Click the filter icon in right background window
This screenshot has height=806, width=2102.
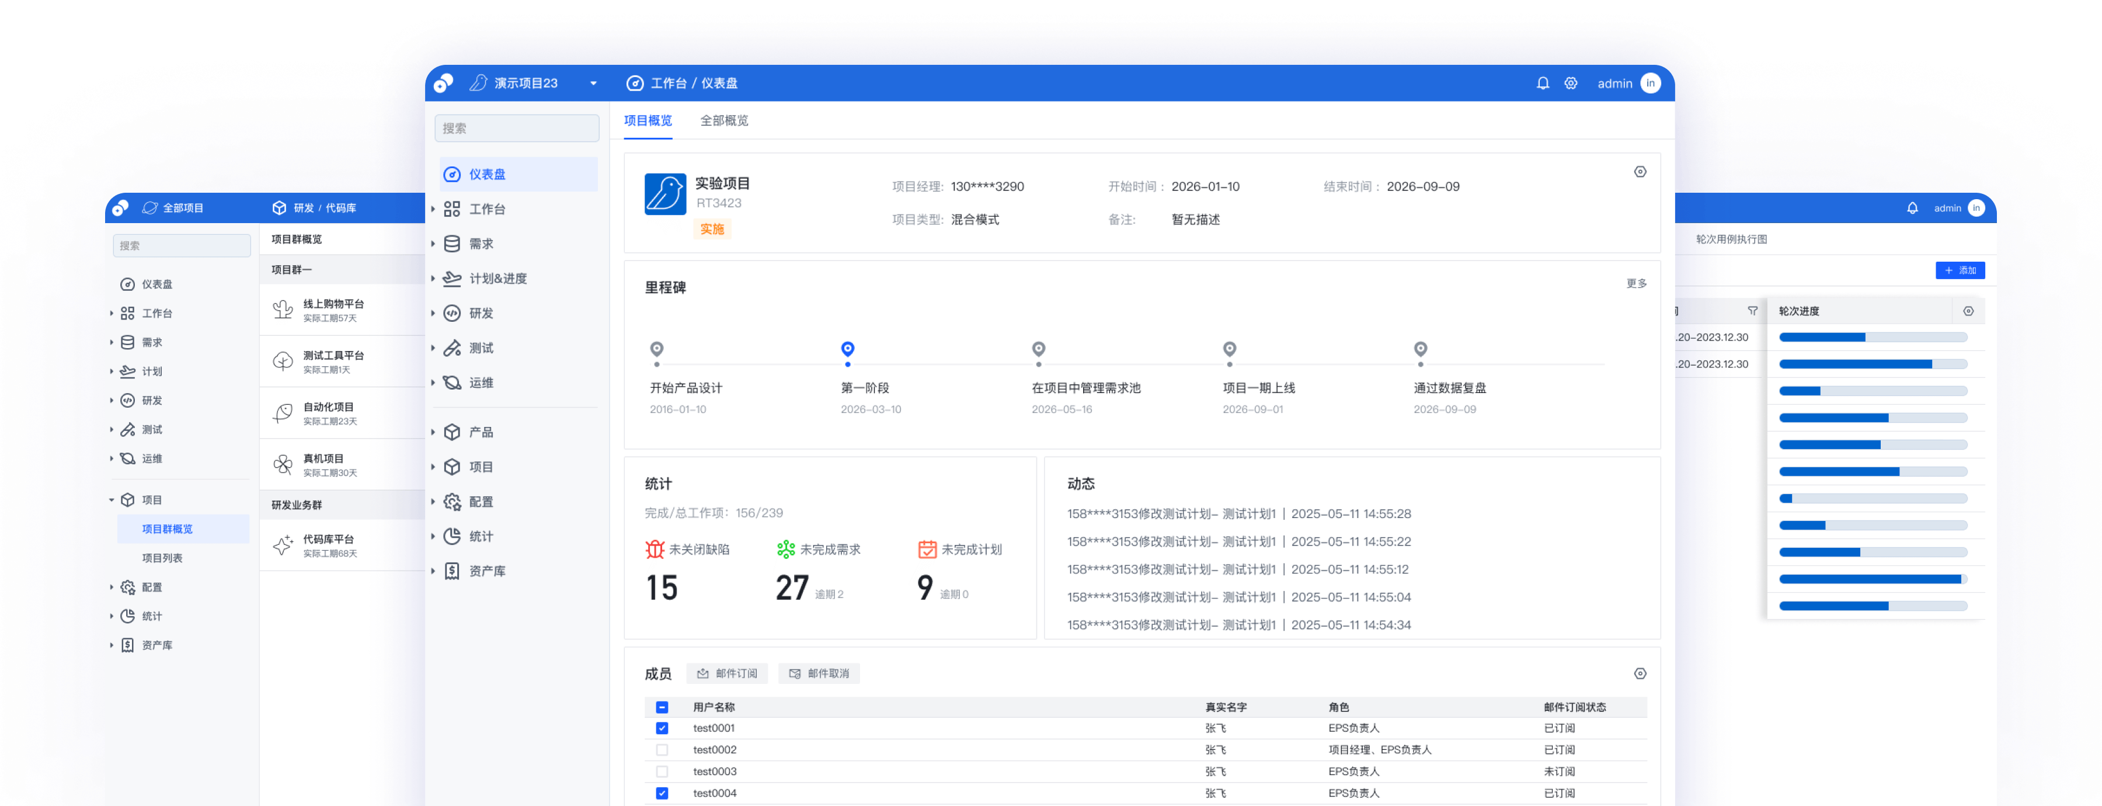pos(1752,311)
